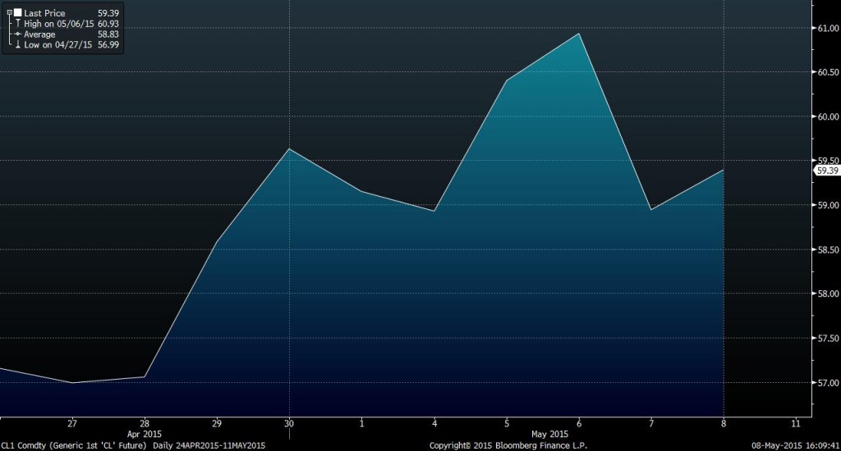Click the High marker icon in legend
The height and width of the screenshot is (451, 841).
pyautogui.click(x=16, y=24)
